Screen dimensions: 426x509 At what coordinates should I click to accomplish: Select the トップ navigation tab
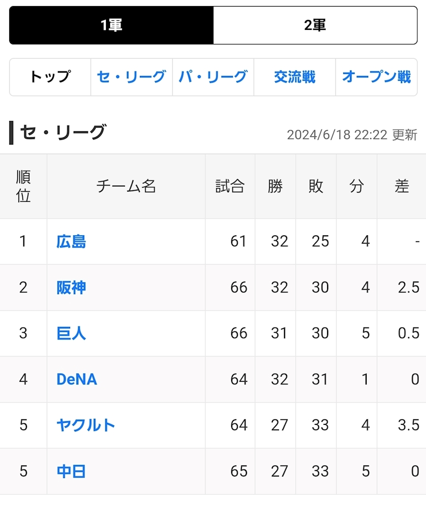point(50,77)
